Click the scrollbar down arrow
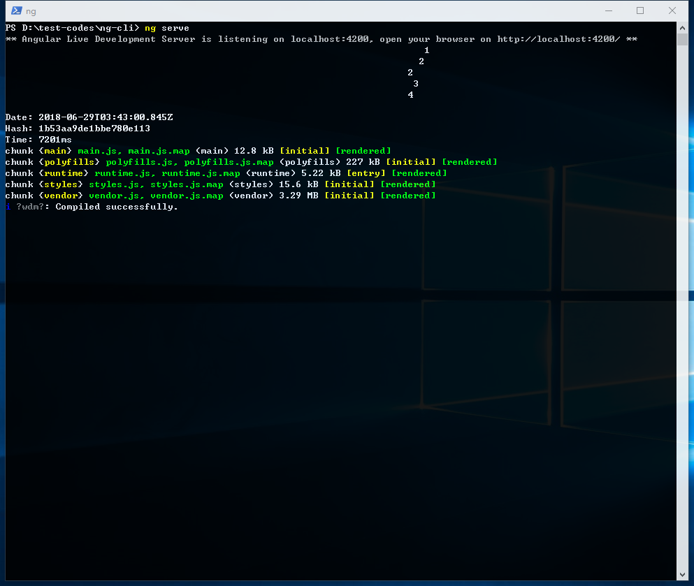Image resolution: width=694 pixels, height=586 pixels. pyautogui.click(x=682, y=575)
